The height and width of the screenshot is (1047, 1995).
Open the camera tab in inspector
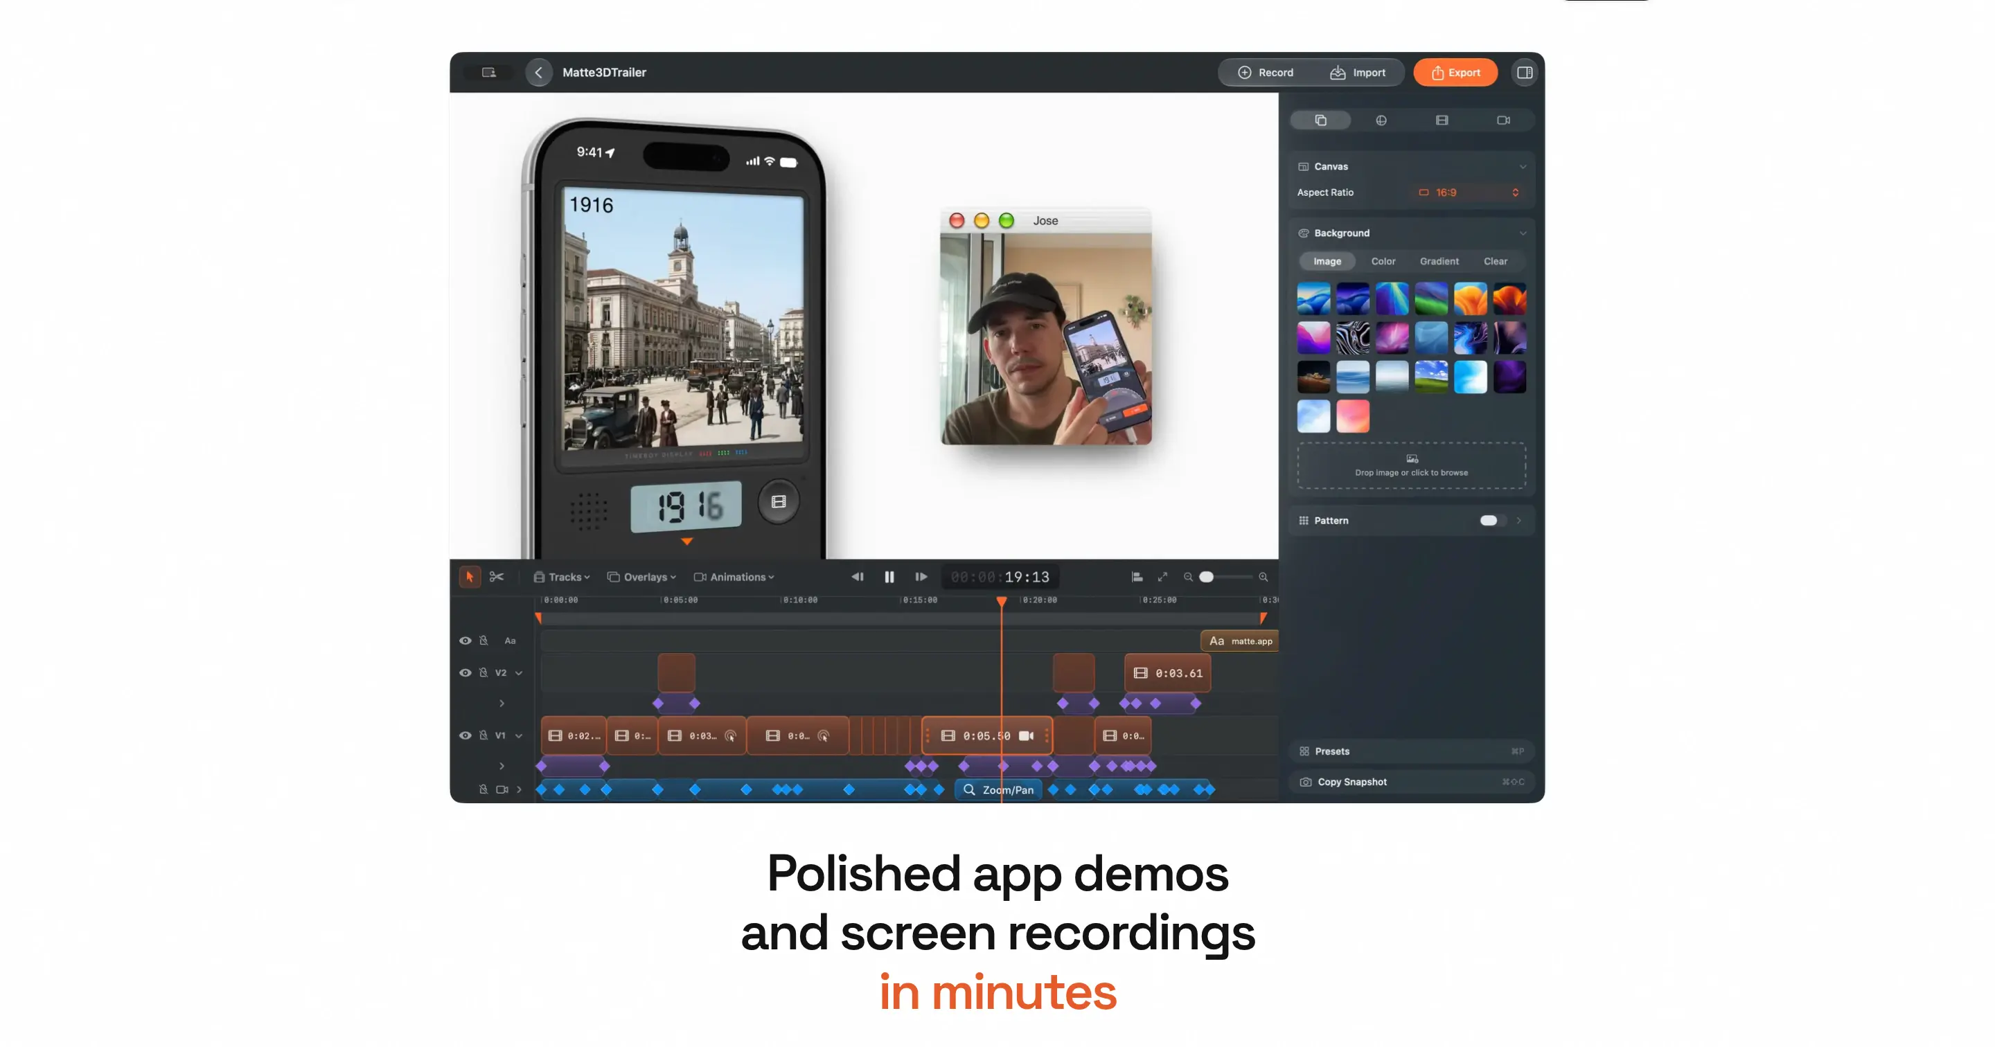tap(1503, 120)
